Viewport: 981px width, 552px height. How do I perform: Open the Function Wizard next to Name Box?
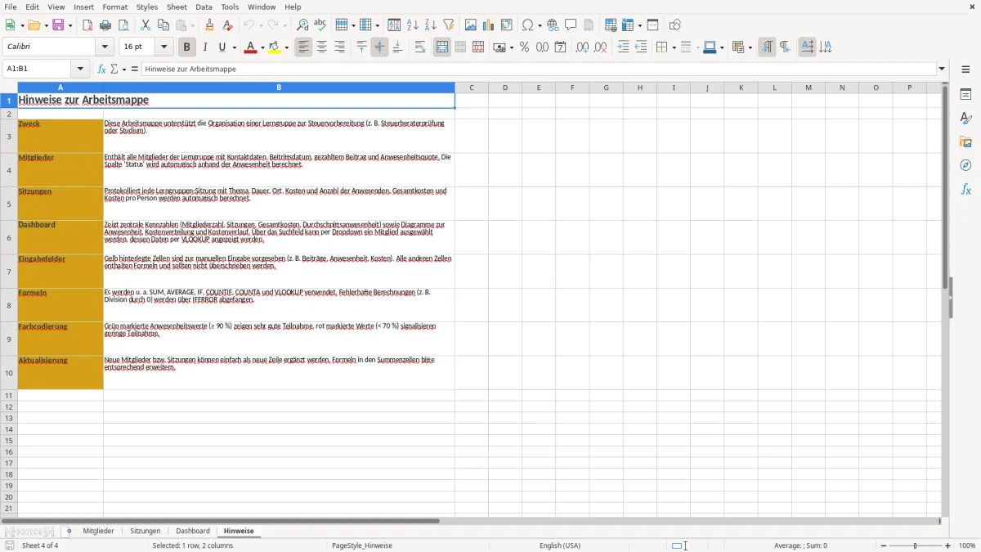tap(102, 70)
